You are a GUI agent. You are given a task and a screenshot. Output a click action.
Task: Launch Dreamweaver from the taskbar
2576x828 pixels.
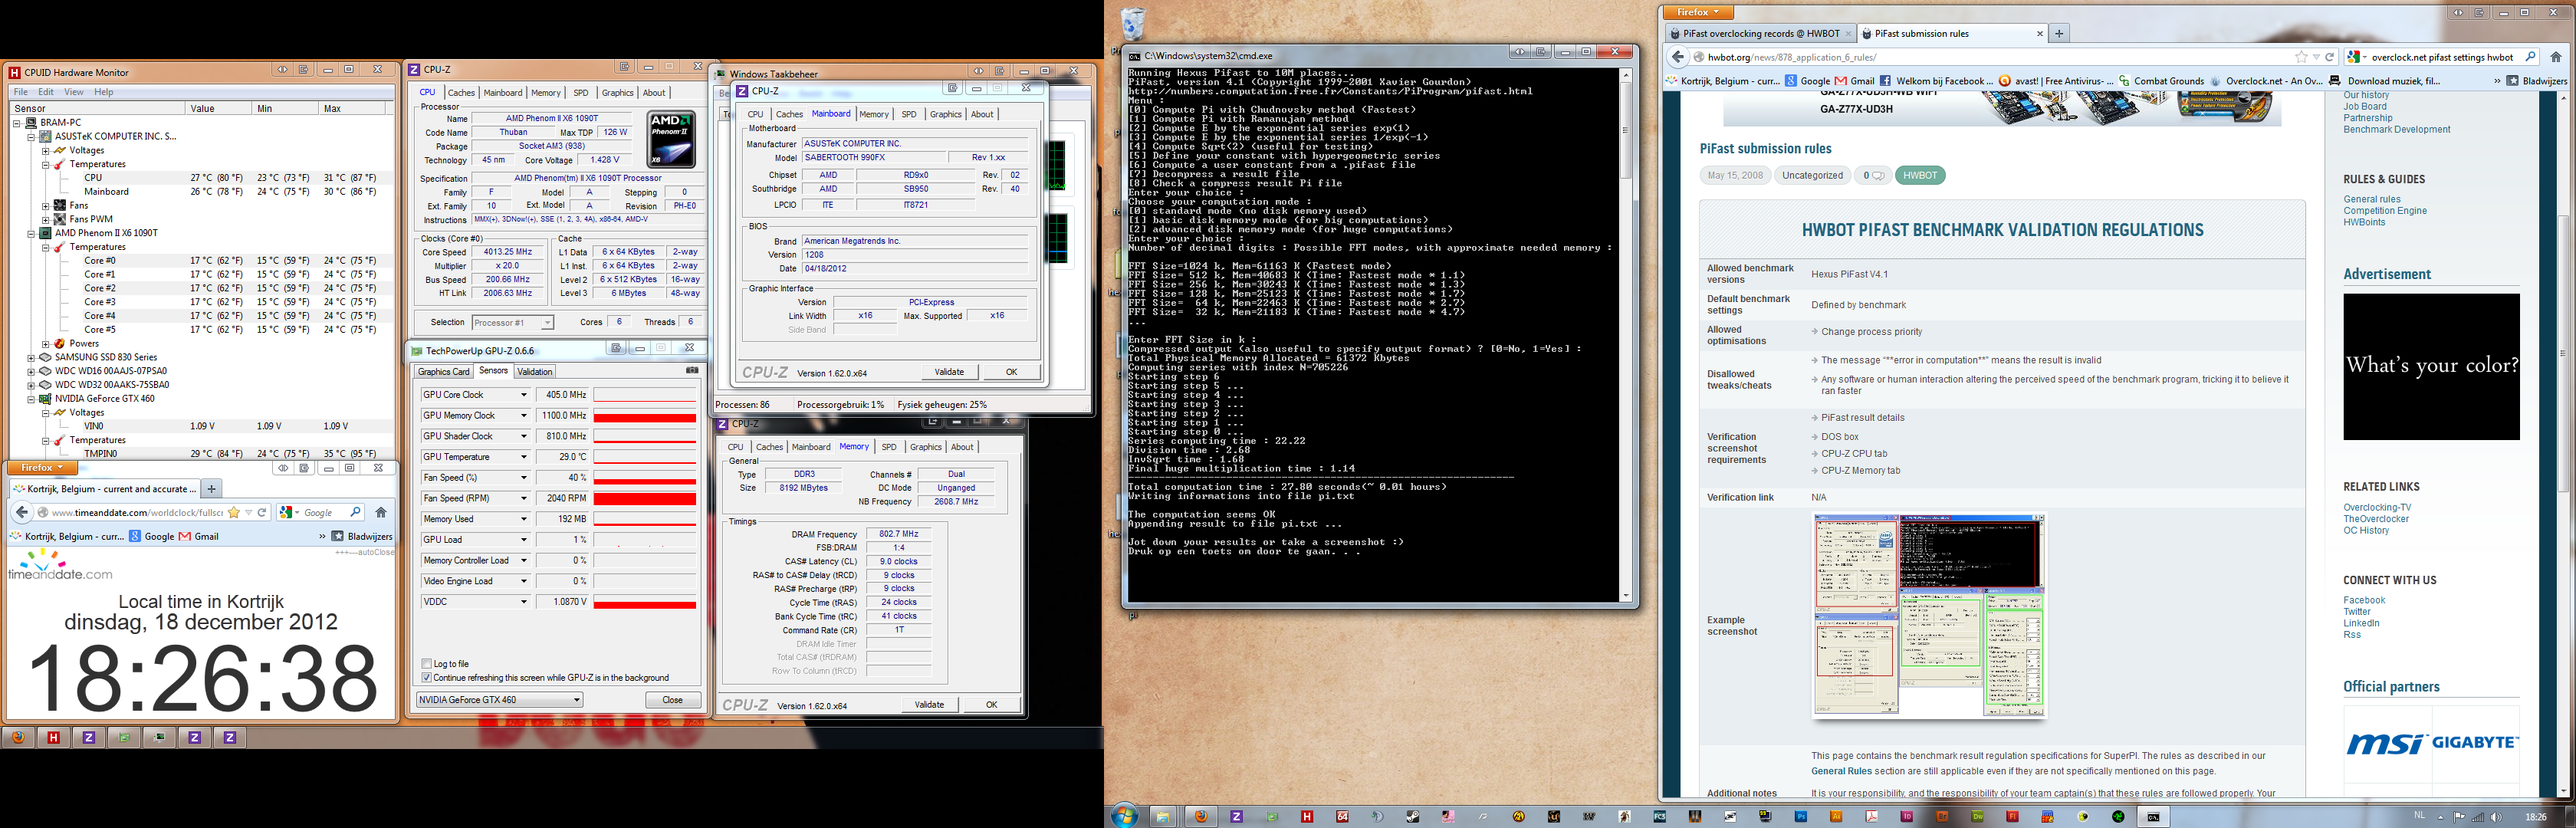coord(1978,816)
